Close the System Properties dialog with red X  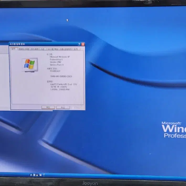click(83, 44)
